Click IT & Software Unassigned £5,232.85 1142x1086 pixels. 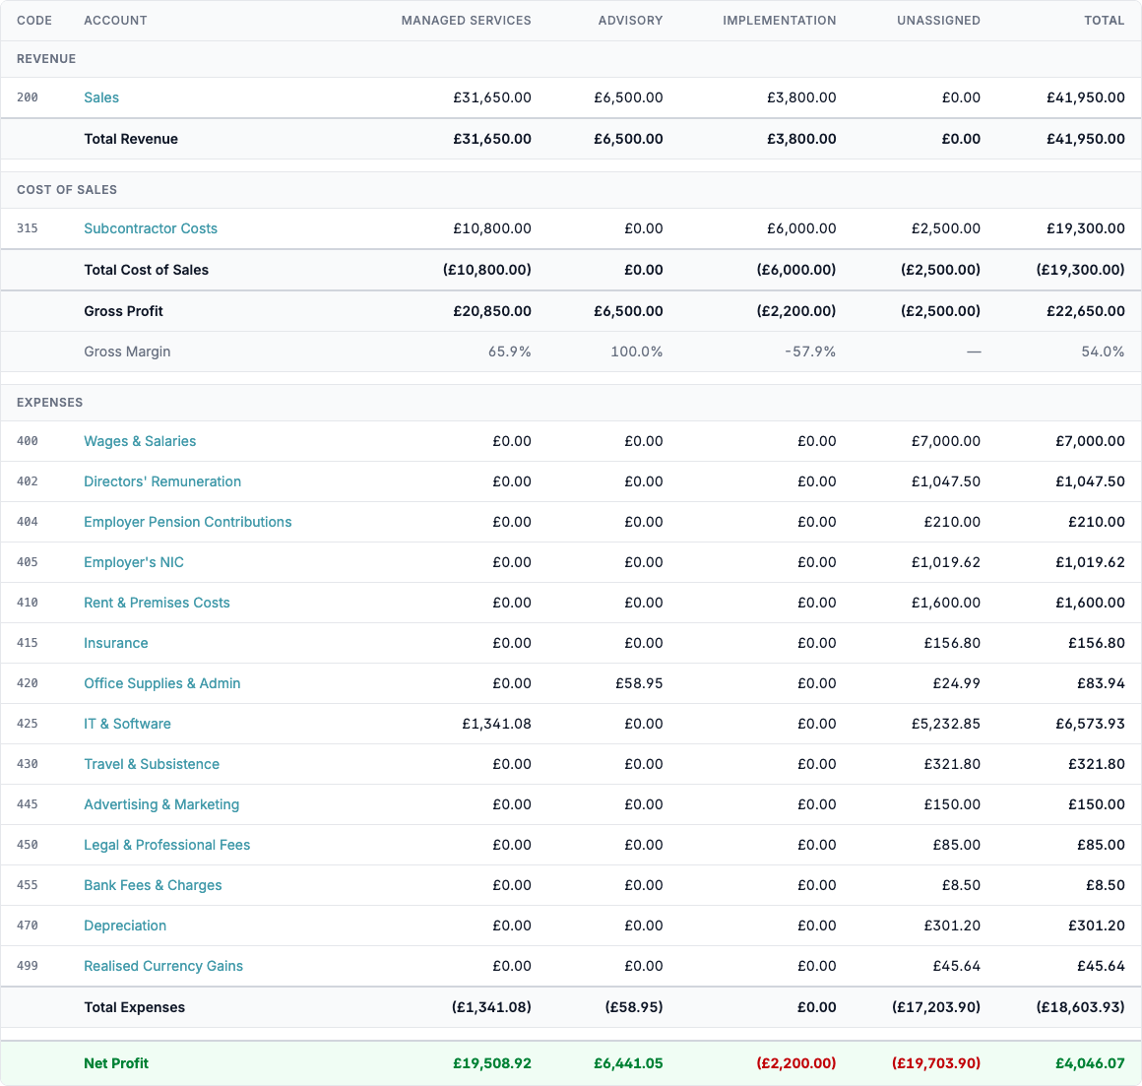tap(945, 724)
